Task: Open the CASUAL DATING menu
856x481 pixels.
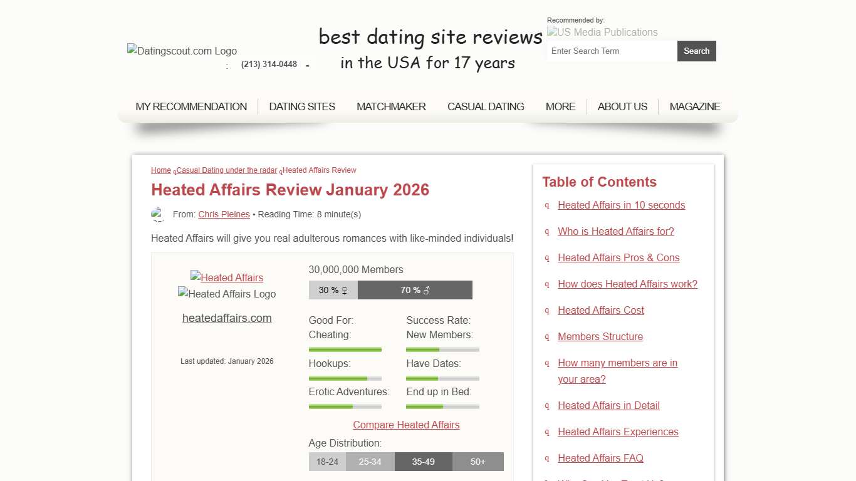Action: [x=485, y=106]
